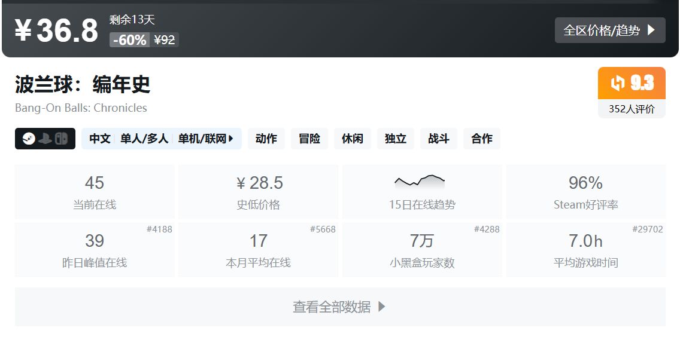This screenshot has width=680, height=340.
Task: Click the -60% discount badge
Action: [x=130, y=40]
